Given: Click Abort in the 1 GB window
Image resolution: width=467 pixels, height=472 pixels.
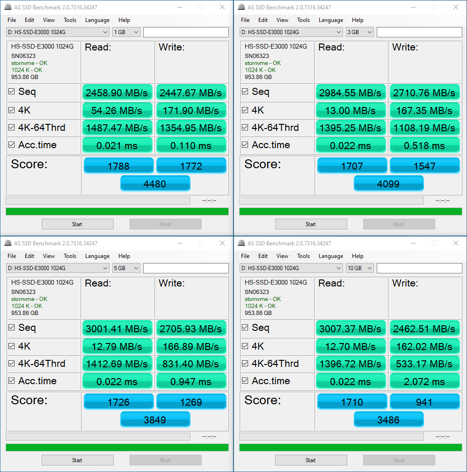Looking at the screenshot, I should [x=166, y=224].
